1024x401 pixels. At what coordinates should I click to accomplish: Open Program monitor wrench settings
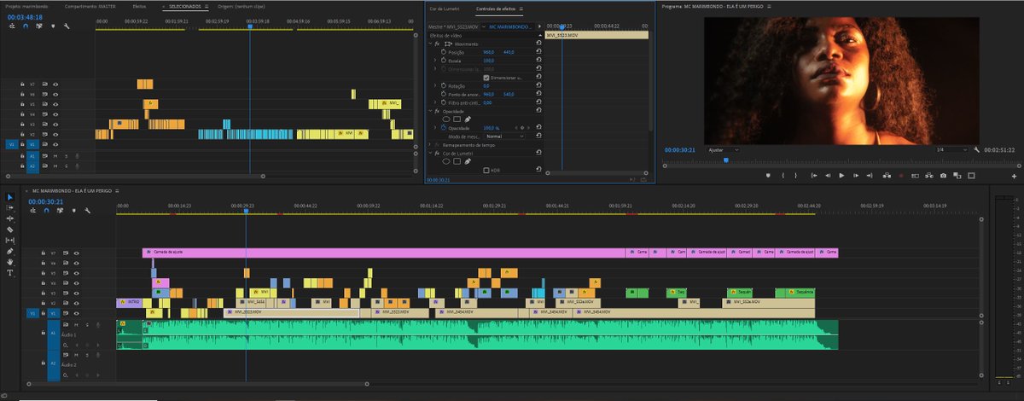point(976,150)
